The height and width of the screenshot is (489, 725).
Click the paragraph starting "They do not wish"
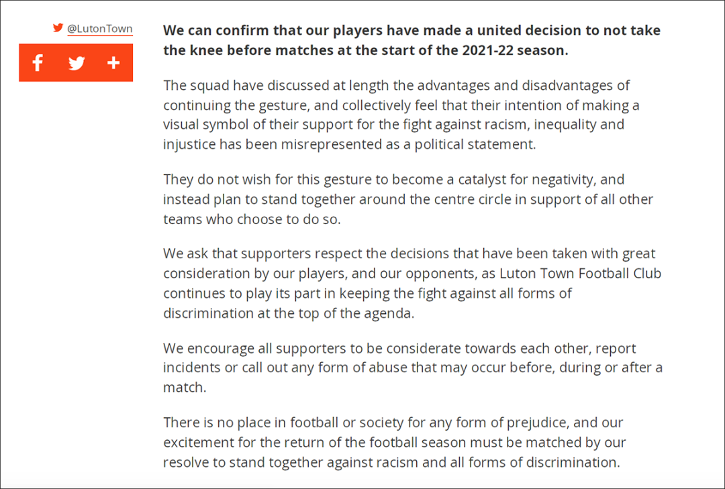408,199
